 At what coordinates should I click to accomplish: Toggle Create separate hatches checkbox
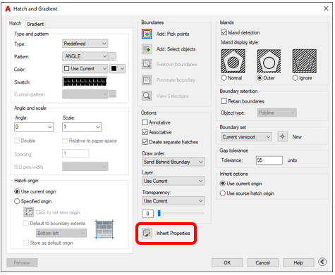click(x=145, y=142)
